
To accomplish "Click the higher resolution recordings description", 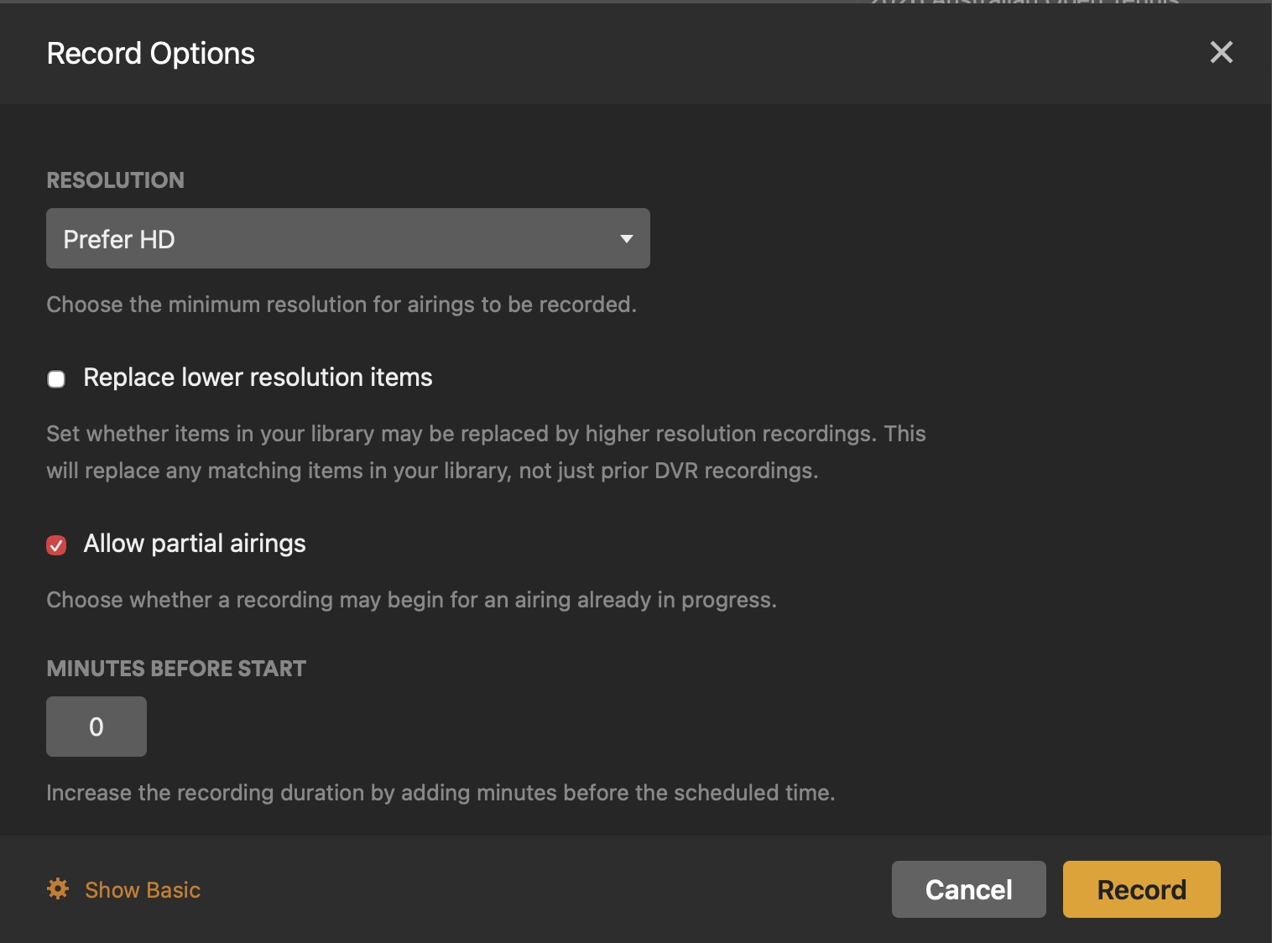I will point(486,451).
